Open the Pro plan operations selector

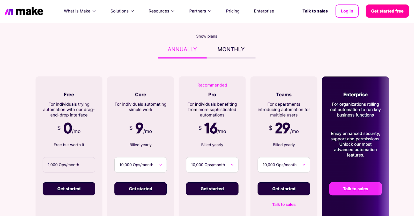[x=212, y=165]
